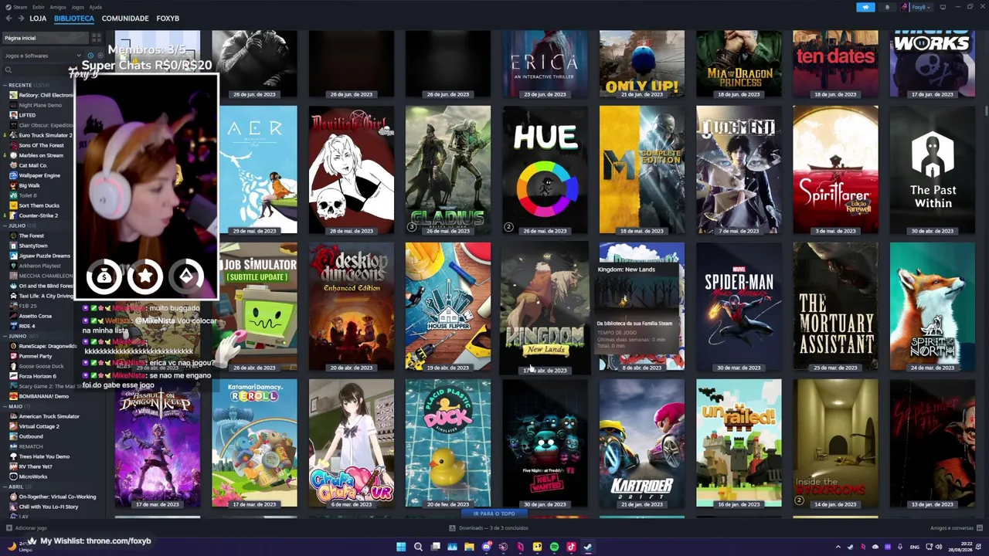The width and height of the screenshot is (989, 556).
Task: Go back with the left navigation arrow
Action: (x=8, y=18)
